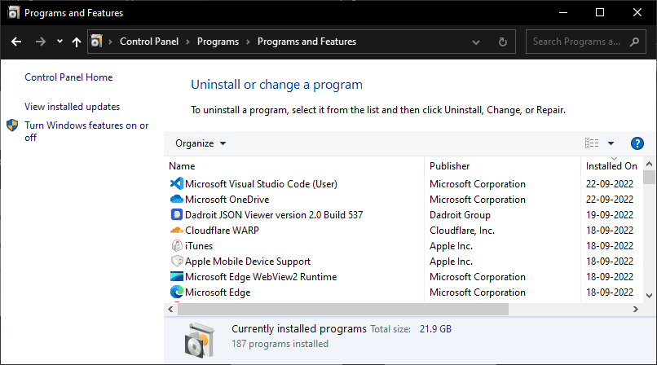Click the address bar Programs icon

97,41
